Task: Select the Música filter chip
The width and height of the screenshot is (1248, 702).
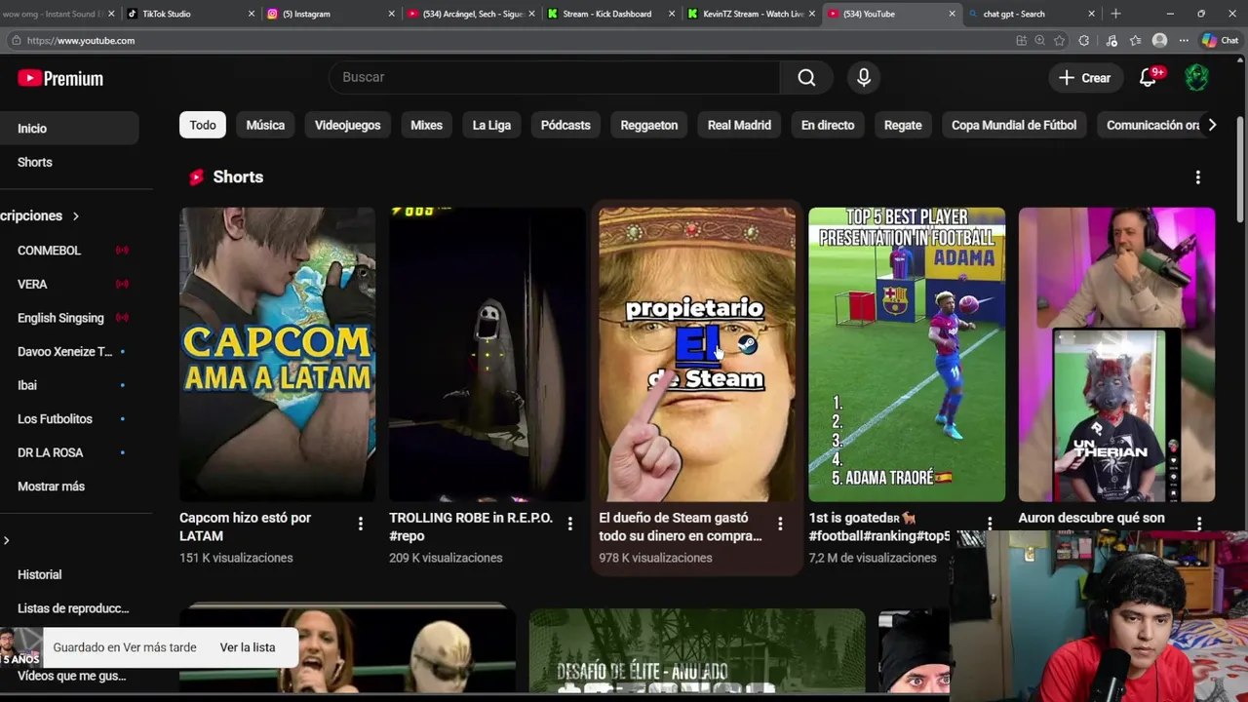Action: coord(265,125)
